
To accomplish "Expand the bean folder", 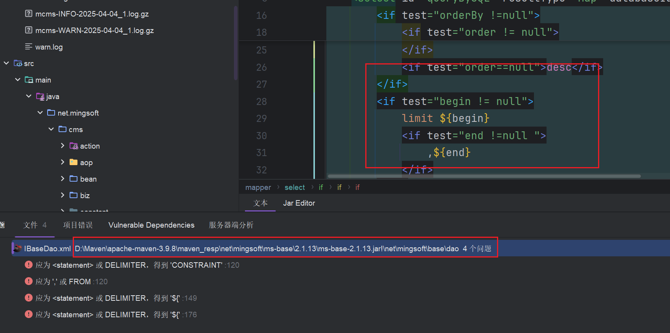I will tap(63, 179).
